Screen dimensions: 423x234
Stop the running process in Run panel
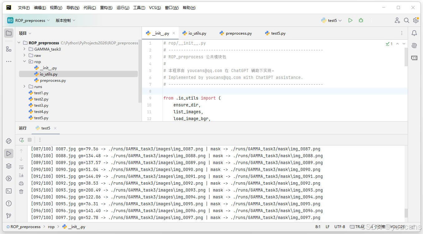pos(30,140)
